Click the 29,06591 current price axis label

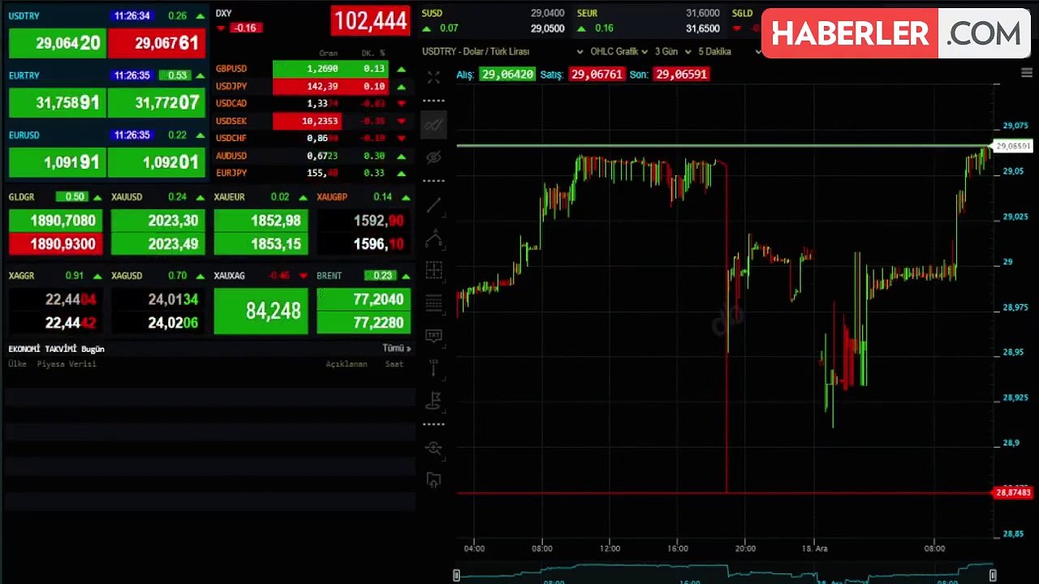pos(1013,147)
